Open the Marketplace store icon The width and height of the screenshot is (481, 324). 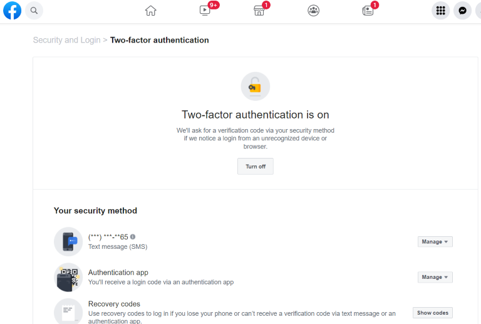tap(259, 11)
